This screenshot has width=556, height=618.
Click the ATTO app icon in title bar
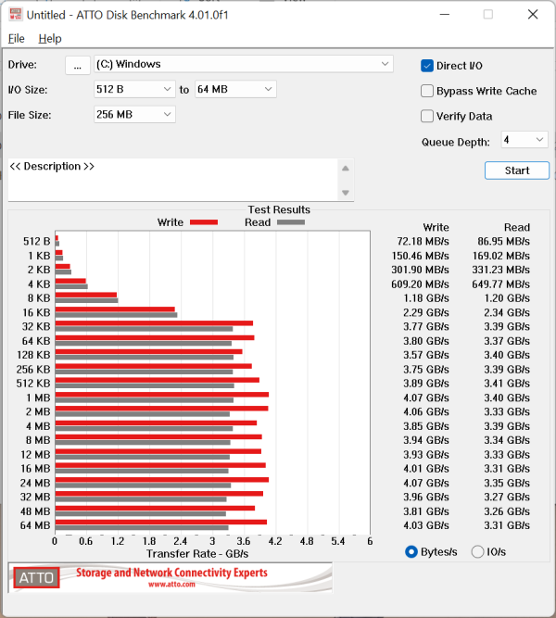coord(16,15)
